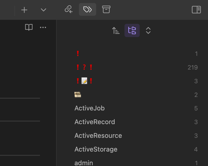Open the exclamation memo emoji tag
The image size is (208, 166).
point(84,81)
